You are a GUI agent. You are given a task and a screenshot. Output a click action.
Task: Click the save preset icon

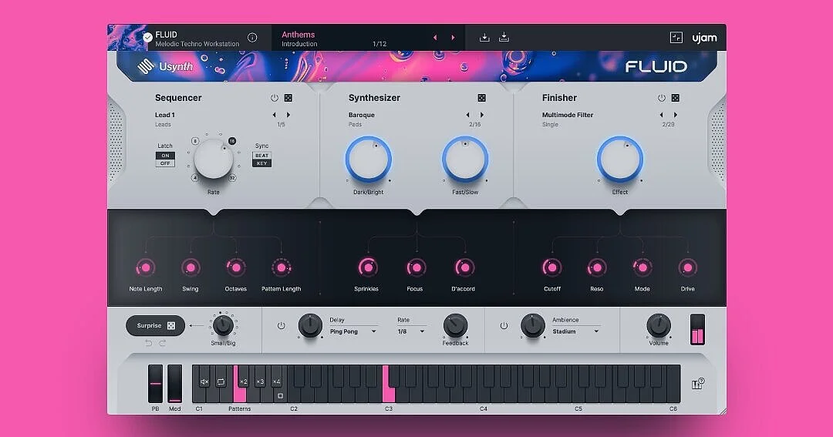coord(504,37)
